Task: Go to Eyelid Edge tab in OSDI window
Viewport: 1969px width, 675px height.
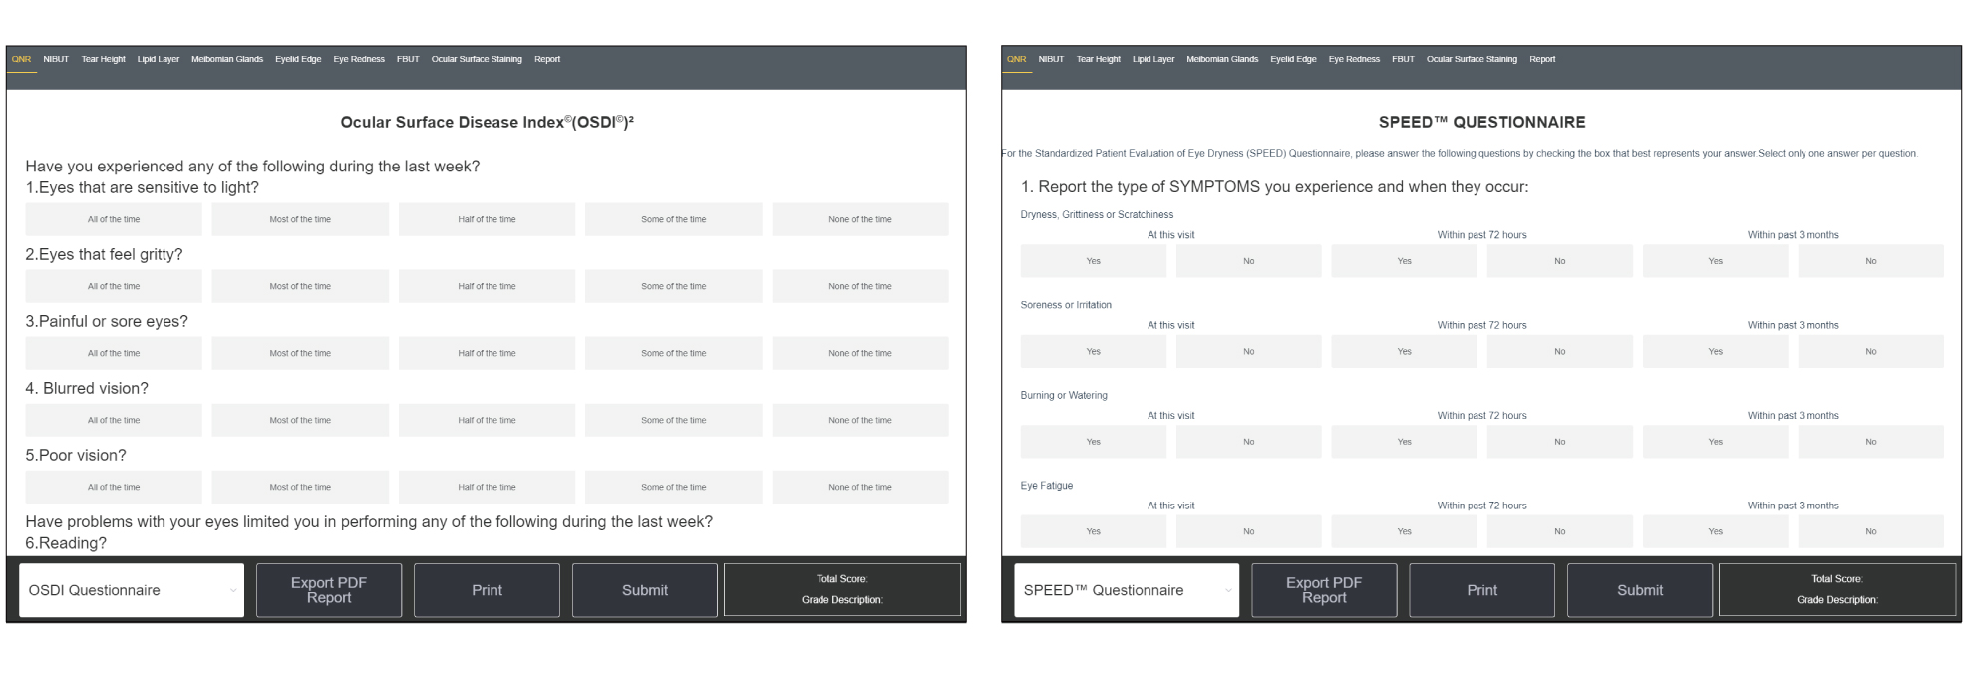Action: tap(298, 59)
